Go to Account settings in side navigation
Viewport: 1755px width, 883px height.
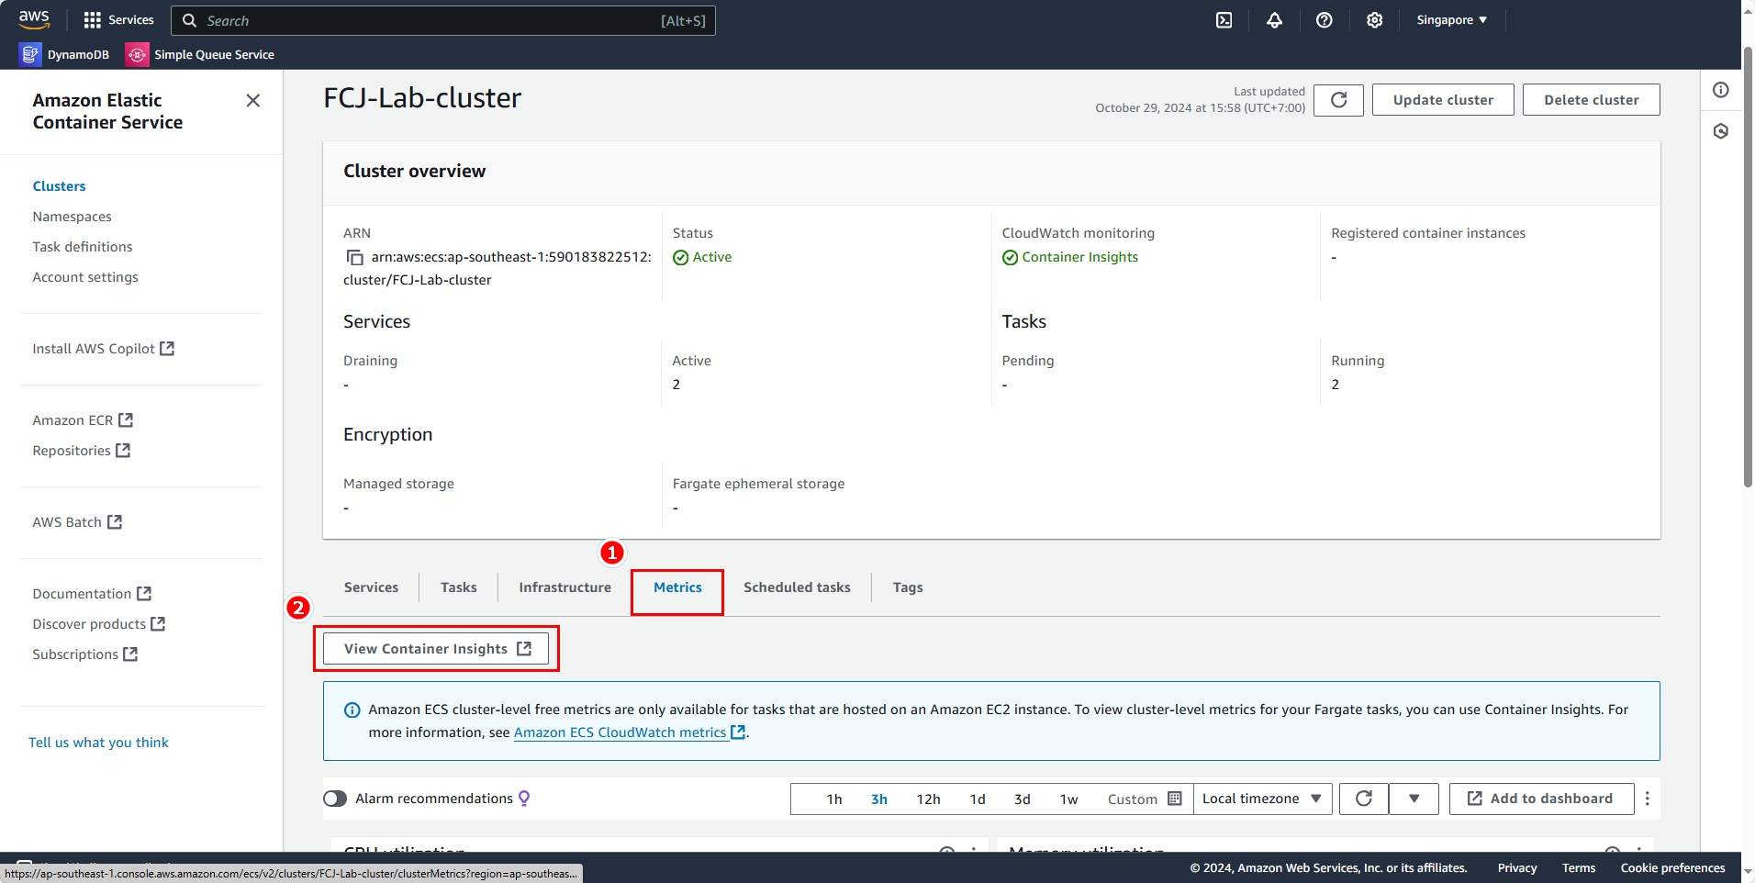[85, 277]
